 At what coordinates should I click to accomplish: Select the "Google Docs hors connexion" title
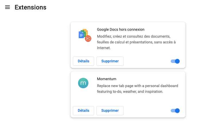point(121,29)
